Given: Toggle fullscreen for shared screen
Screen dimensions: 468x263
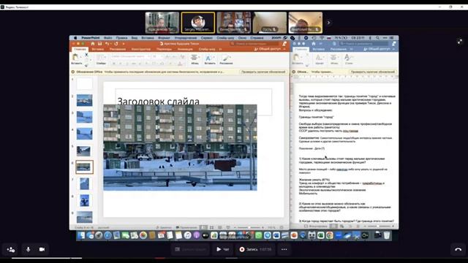Looking at the screenshot, I should click(460, 42).
